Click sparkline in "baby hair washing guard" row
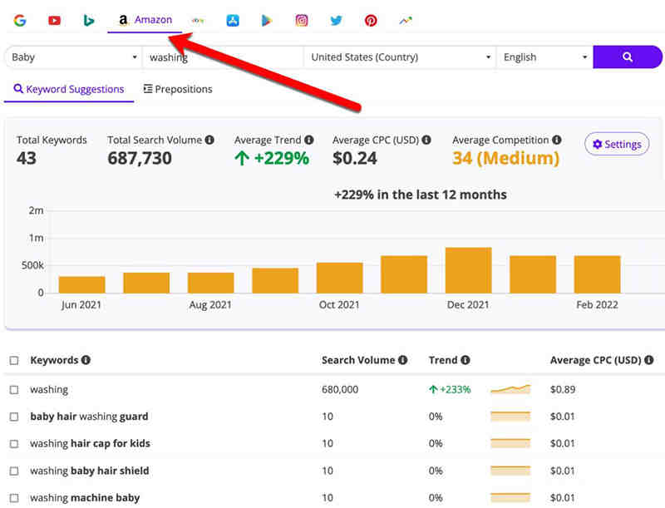Screen dimensions: 665x508 pos(510,416)
